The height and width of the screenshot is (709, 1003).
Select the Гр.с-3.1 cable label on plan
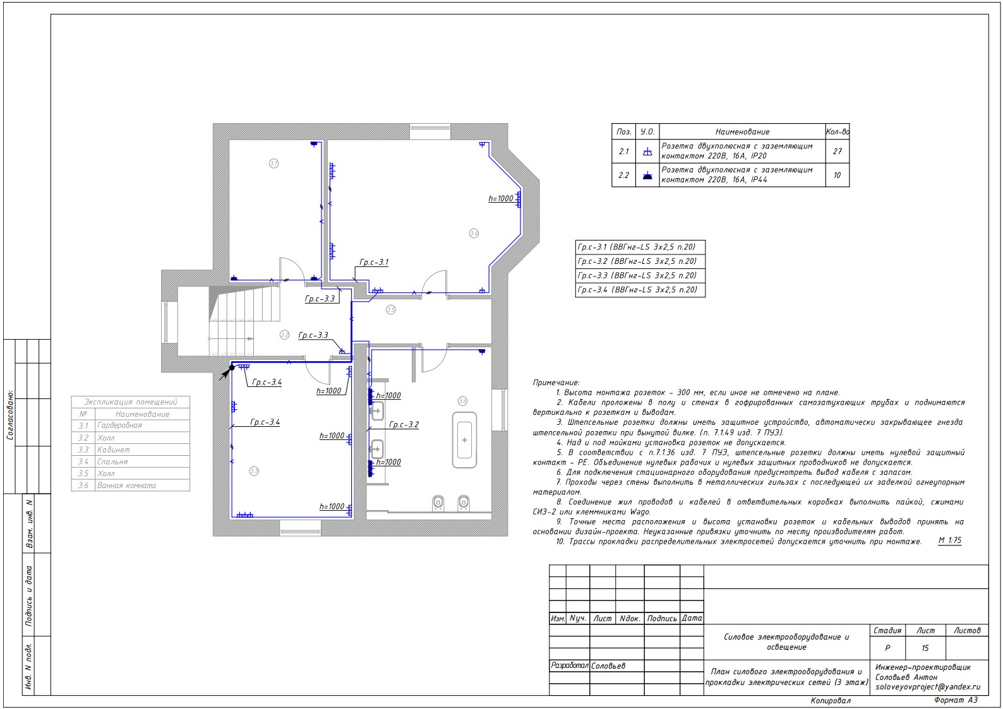374,262
